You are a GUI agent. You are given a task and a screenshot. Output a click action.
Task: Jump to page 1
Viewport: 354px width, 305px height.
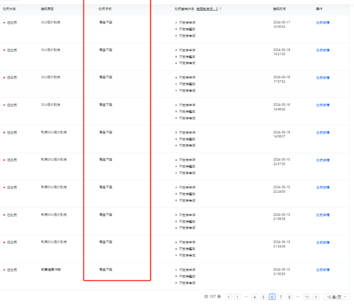click(x=237, y=297)
